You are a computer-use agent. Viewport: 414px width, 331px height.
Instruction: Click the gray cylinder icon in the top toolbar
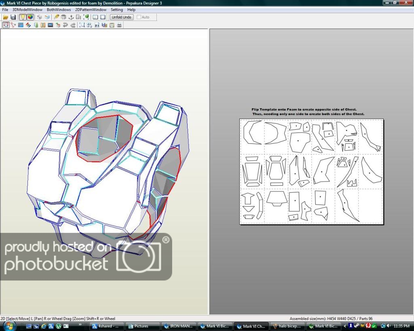coord(63,17)
